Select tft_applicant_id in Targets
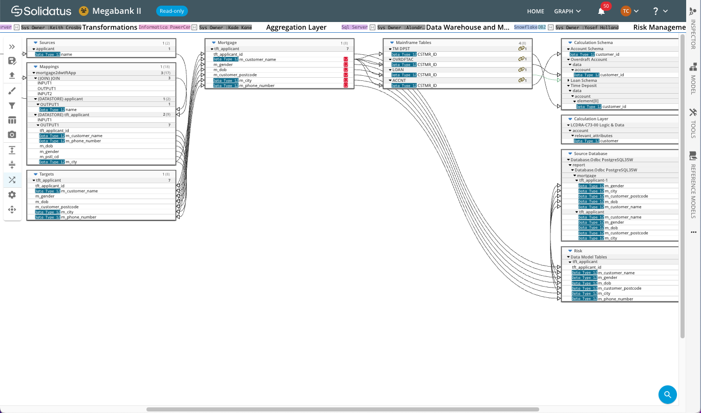Viewport: 701px width, 413px height. (50, 186)
